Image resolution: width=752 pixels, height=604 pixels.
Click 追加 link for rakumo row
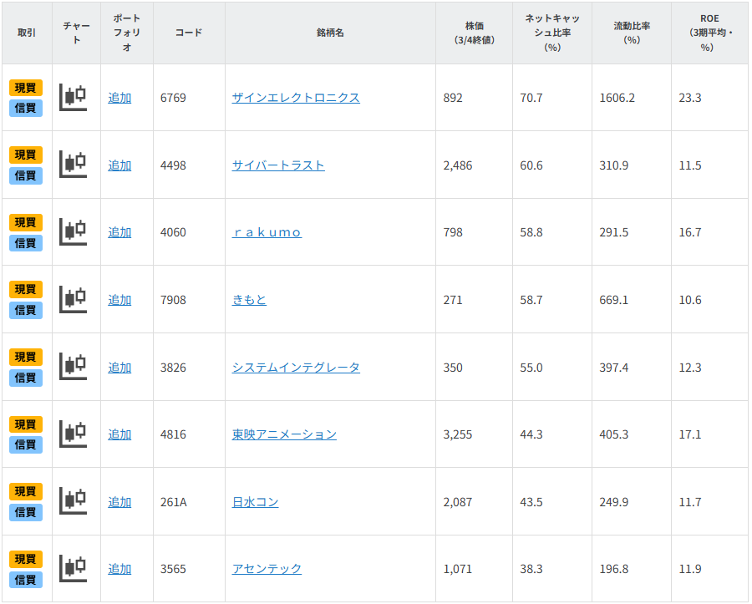pos(119,232)
